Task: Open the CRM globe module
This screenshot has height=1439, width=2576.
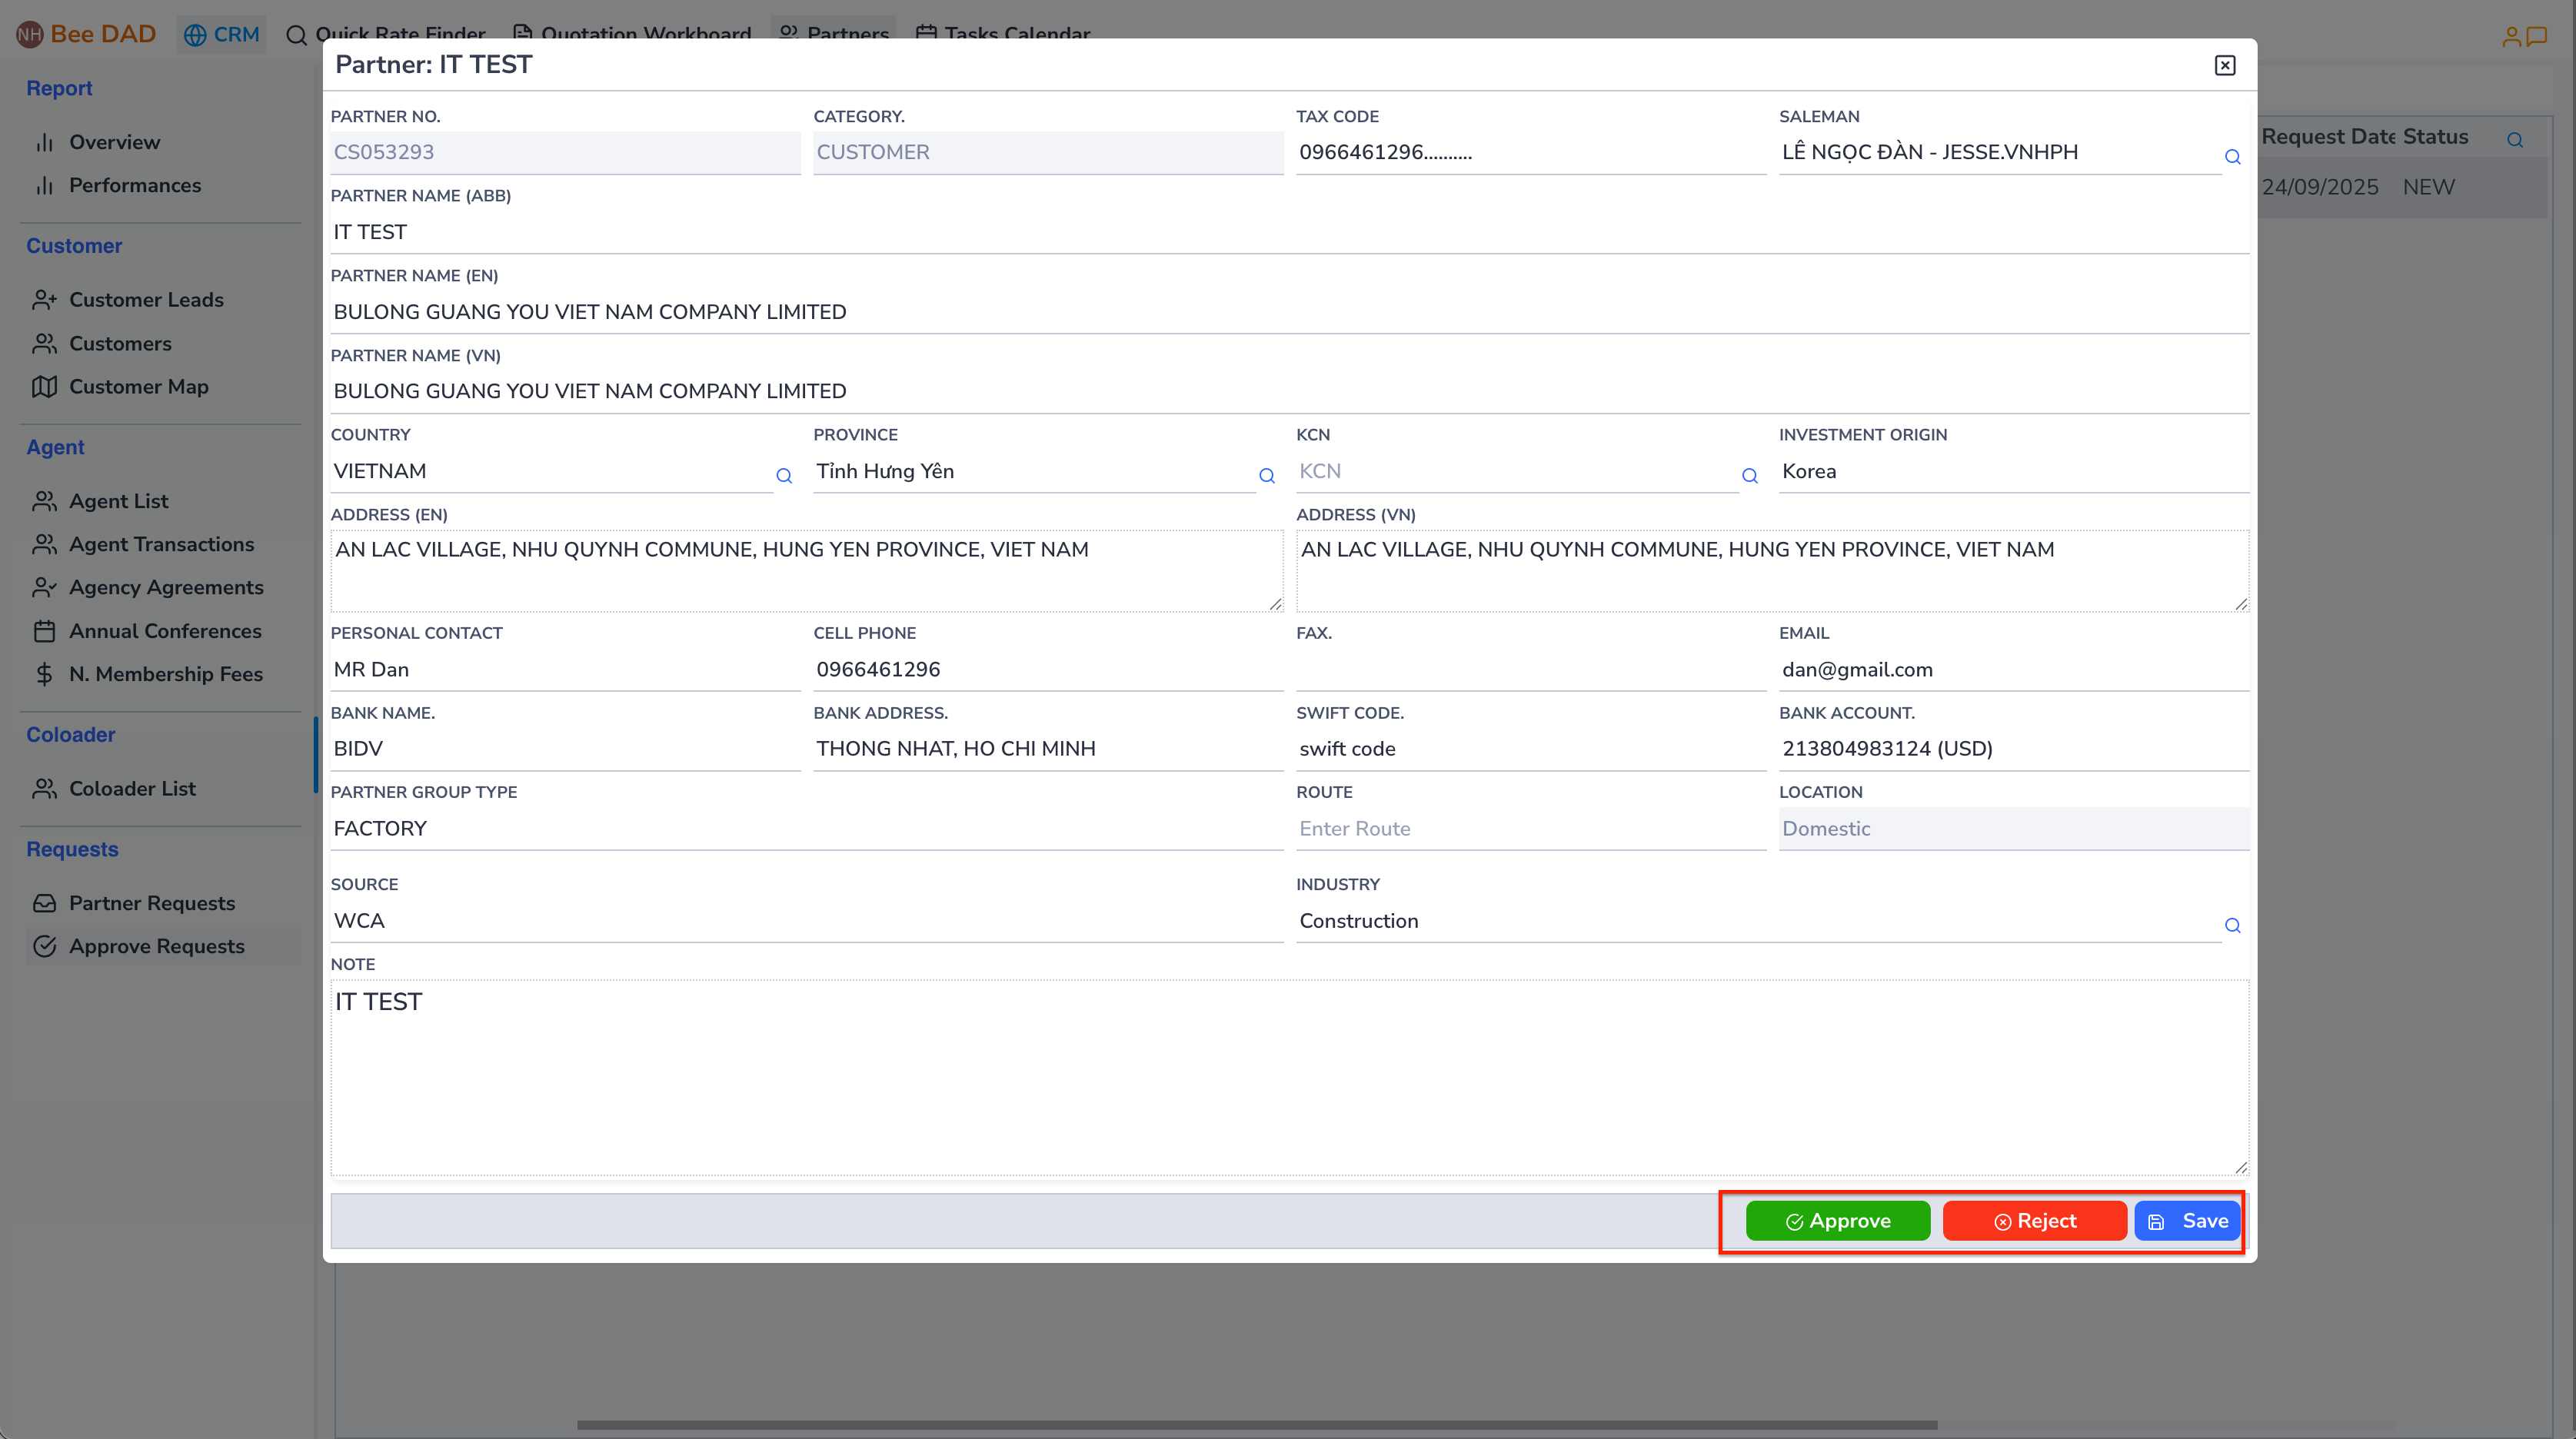Action: point(222,34)
